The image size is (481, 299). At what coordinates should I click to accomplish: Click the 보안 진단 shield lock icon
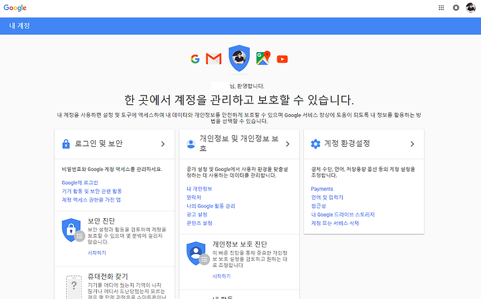pos(73,230)
